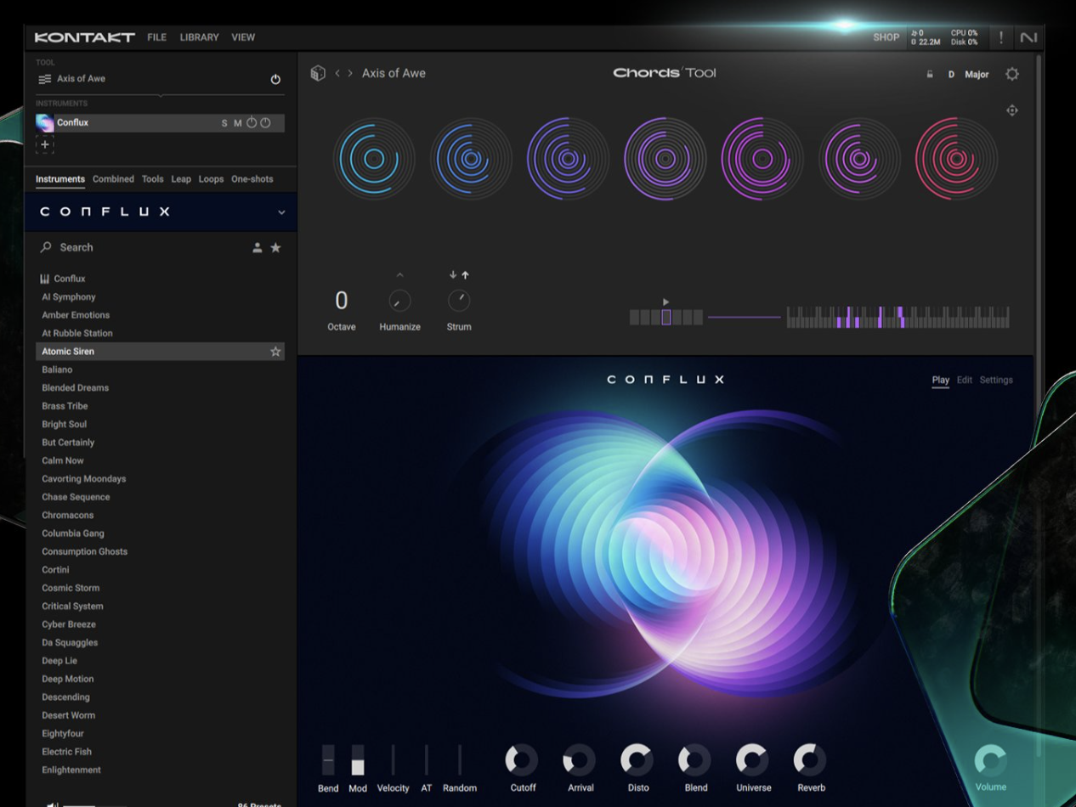The image size is (1076, 807).
Task: Switch to the Combined tab
Action: point(113,179)
